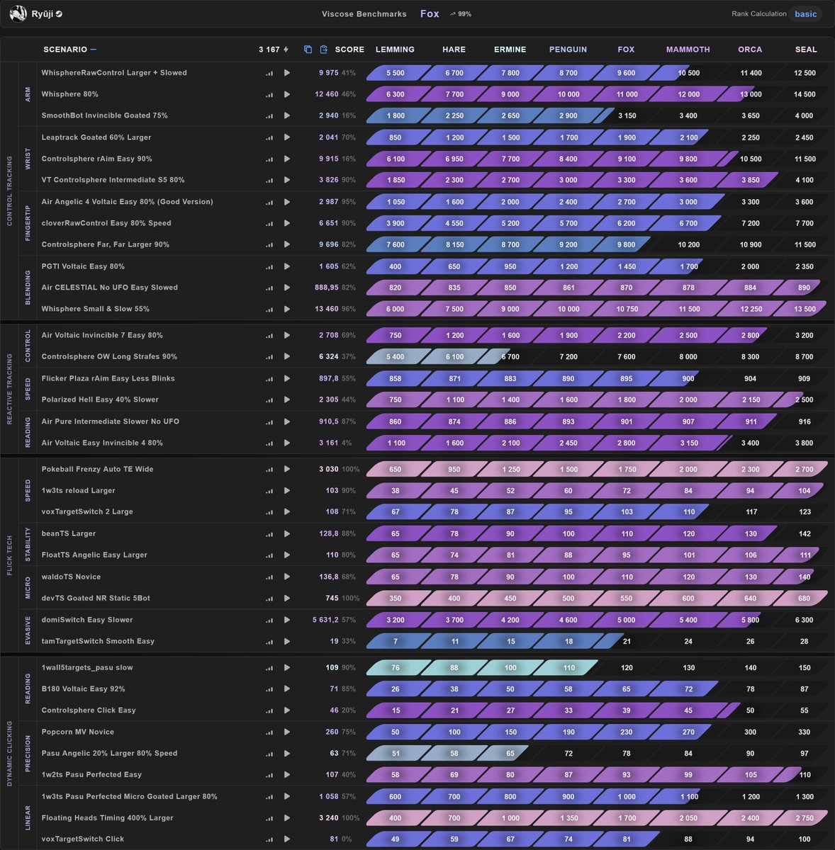Open chart for Controlsphere Click Easy
Image resolution: width=835 pixels, height=850 pixels.
coord(269,710)
